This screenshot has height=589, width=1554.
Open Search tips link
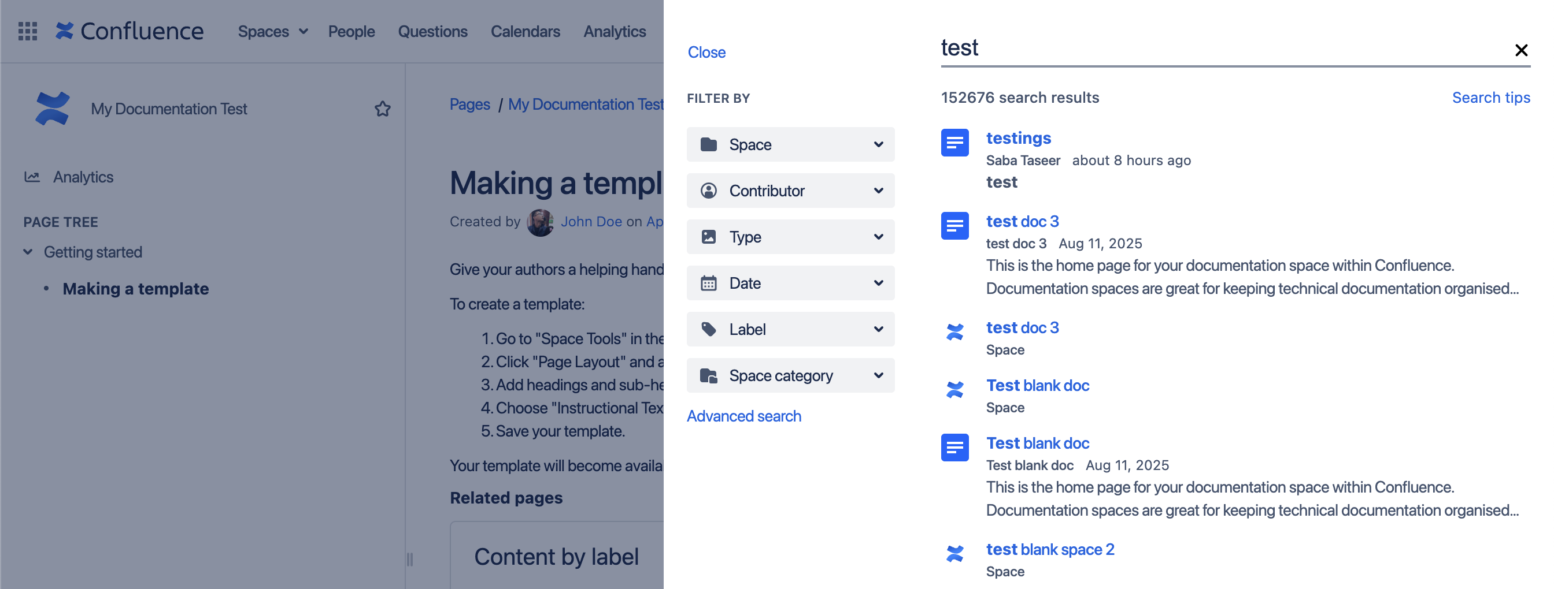pos(1490,98)
